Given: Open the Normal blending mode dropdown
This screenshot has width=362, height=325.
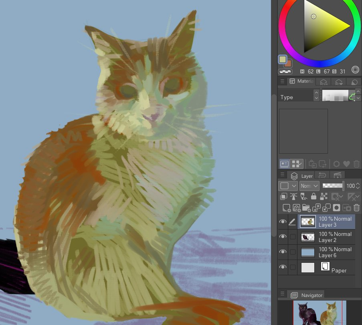Looking at the screenshot, I should point(309,186).
